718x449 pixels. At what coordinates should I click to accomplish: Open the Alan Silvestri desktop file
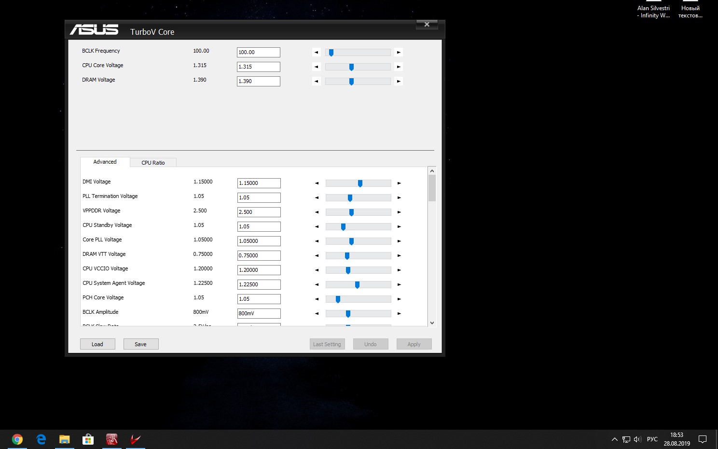click(654, 10)
